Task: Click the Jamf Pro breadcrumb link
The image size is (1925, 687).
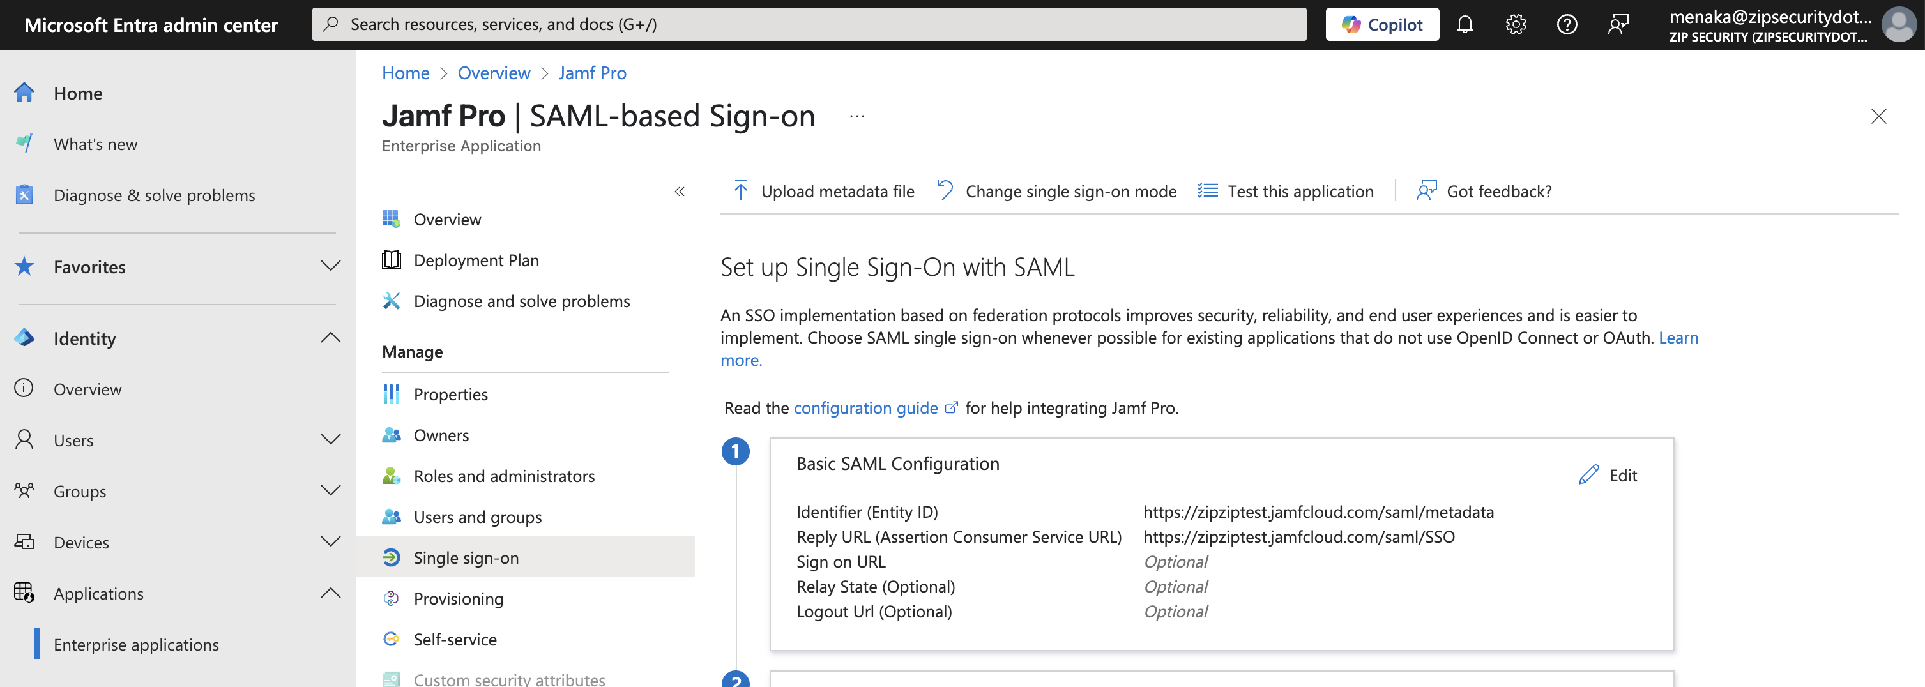Action: (x=592, y=73)
